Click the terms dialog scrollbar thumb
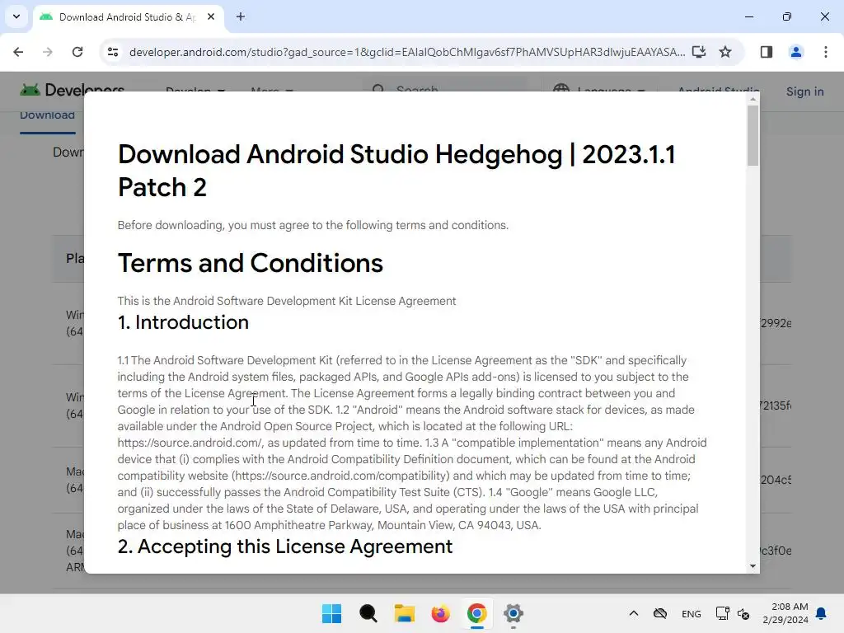Viewport: 844px width, 633px height. tap(753, 136)
